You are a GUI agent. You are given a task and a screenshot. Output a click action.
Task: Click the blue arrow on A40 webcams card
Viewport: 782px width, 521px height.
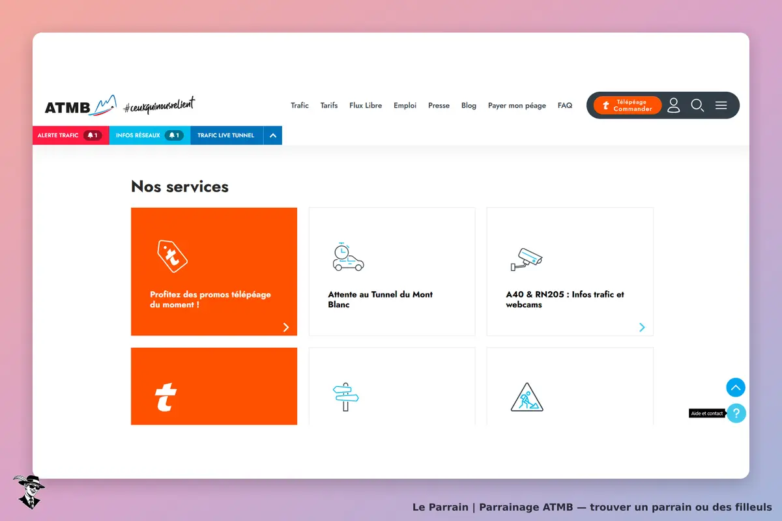click(642, 327)
